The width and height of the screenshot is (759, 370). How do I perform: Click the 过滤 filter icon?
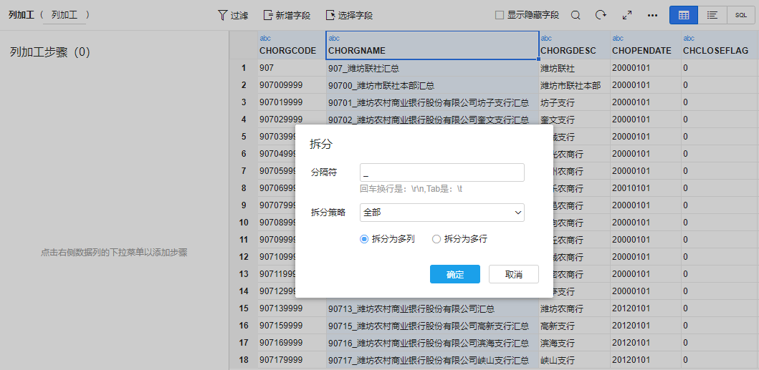pyautogui.click(x=222, y=15)
